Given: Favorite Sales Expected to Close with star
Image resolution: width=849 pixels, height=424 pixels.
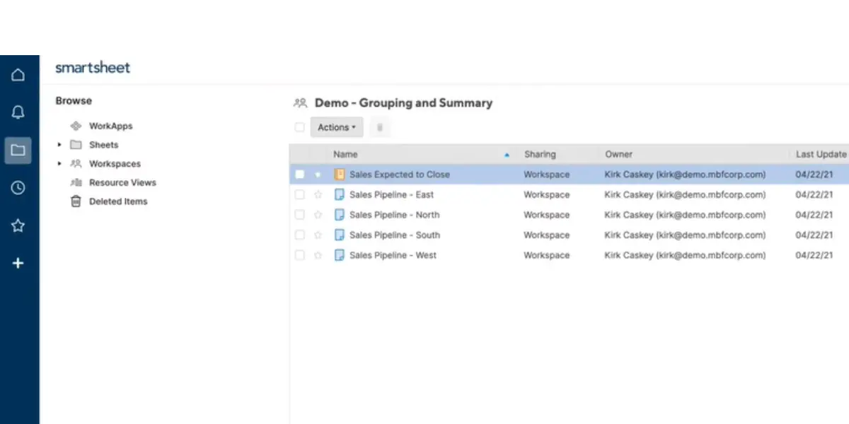Looking at the screenshot, I should click(x=318, y=175).
